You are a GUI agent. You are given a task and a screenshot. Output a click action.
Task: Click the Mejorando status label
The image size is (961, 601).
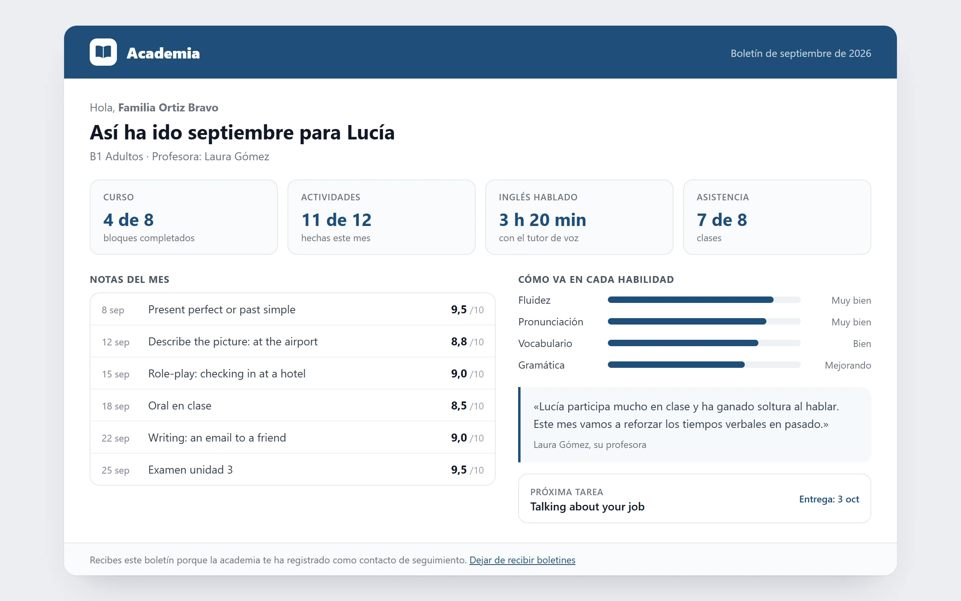click(x=848, y=365)
